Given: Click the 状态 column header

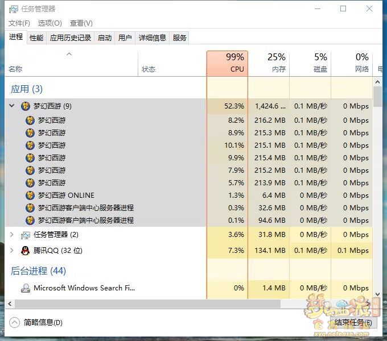Looking at the screenshot, I should (172, 64).
